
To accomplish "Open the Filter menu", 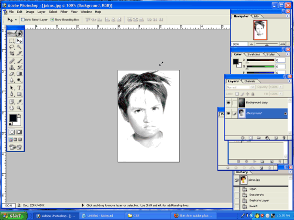I will 64,12.
